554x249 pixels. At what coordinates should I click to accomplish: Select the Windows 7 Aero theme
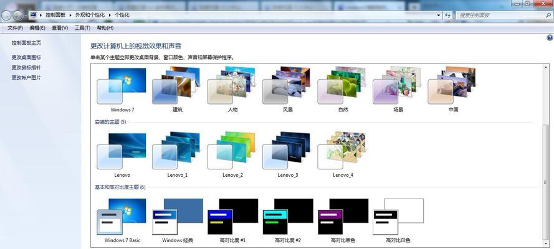coord(122,90)
